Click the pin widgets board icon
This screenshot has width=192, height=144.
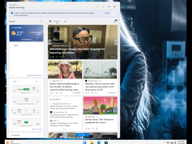pyautogui.click(x=109, y=7)
